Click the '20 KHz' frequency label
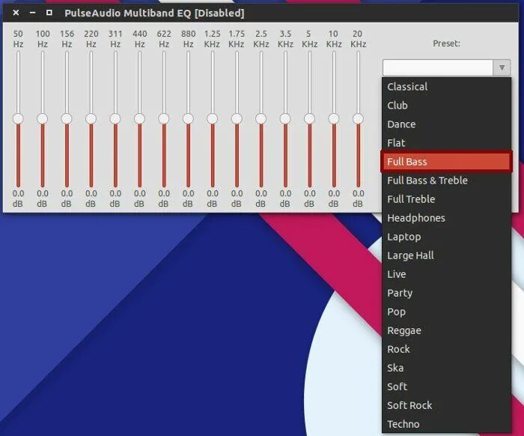Screen dimensions: 524x436 (x=358, y=39)
